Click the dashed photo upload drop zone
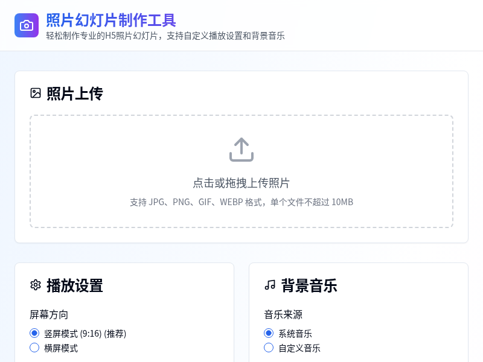The width and height of the screenshot is (483, 362). pyautogui.click(x=241, y=171)
